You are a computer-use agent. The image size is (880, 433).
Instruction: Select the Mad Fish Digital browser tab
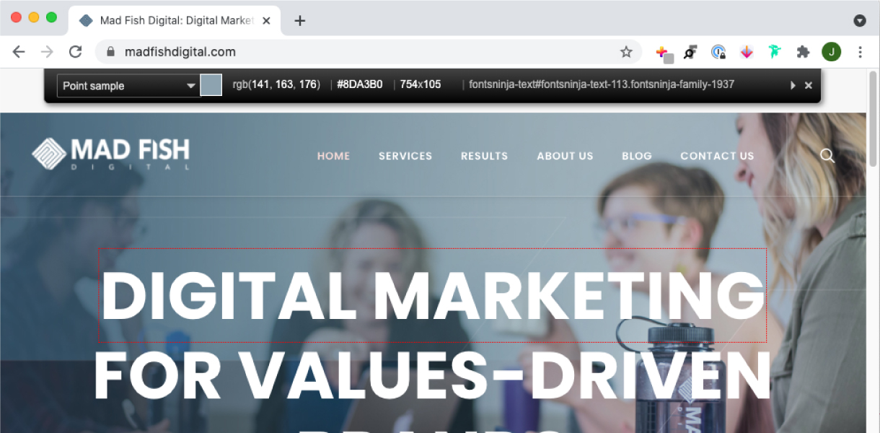click(x=175, y=20)
